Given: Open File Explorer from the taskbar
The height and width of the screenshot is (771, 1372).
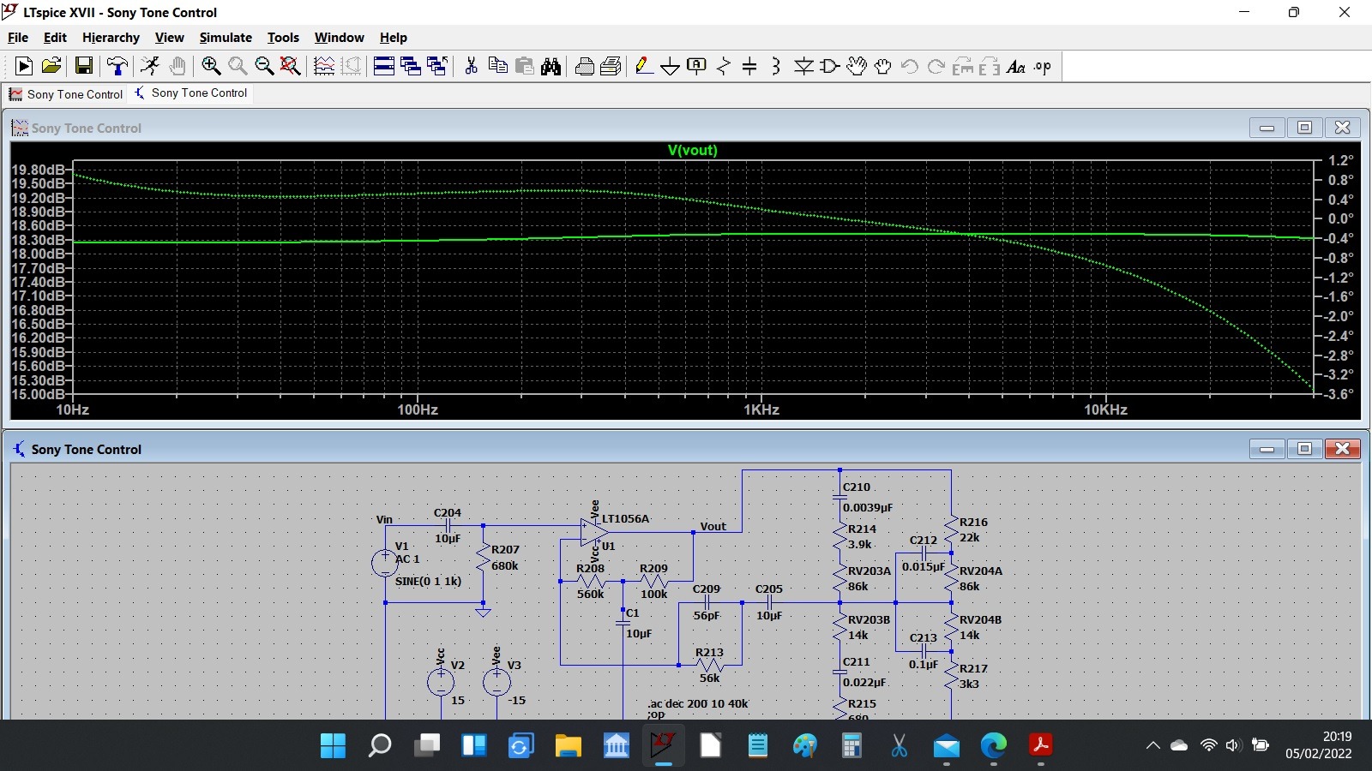Looking at the screenshot, I should pos(568,745).
